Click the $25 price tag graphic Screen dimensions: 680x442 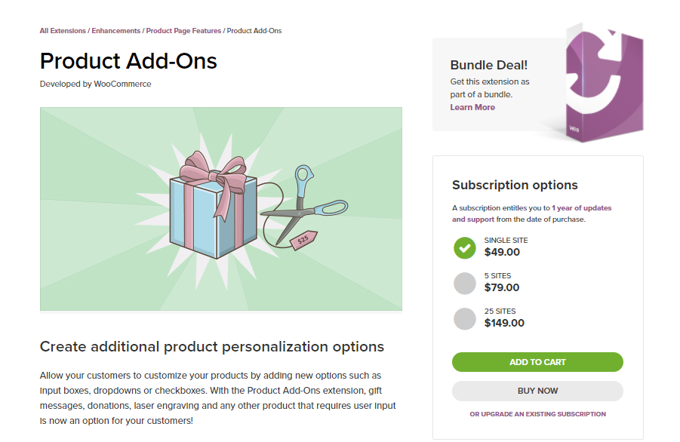(x=304, y=241)
